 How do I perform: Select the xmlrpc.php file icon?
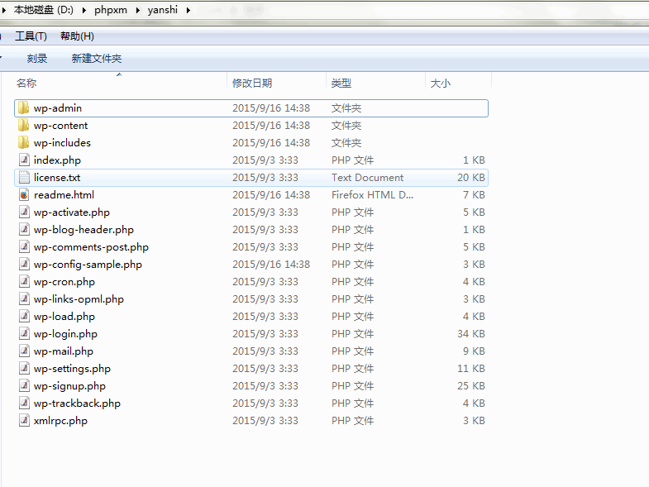[x=24, y=421]
